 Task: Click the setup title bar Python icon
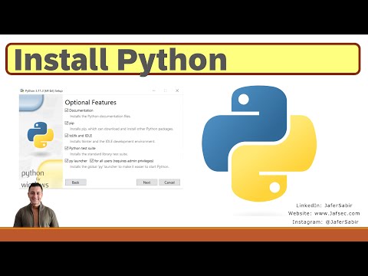pyautogui.click(x=22, y=90)
